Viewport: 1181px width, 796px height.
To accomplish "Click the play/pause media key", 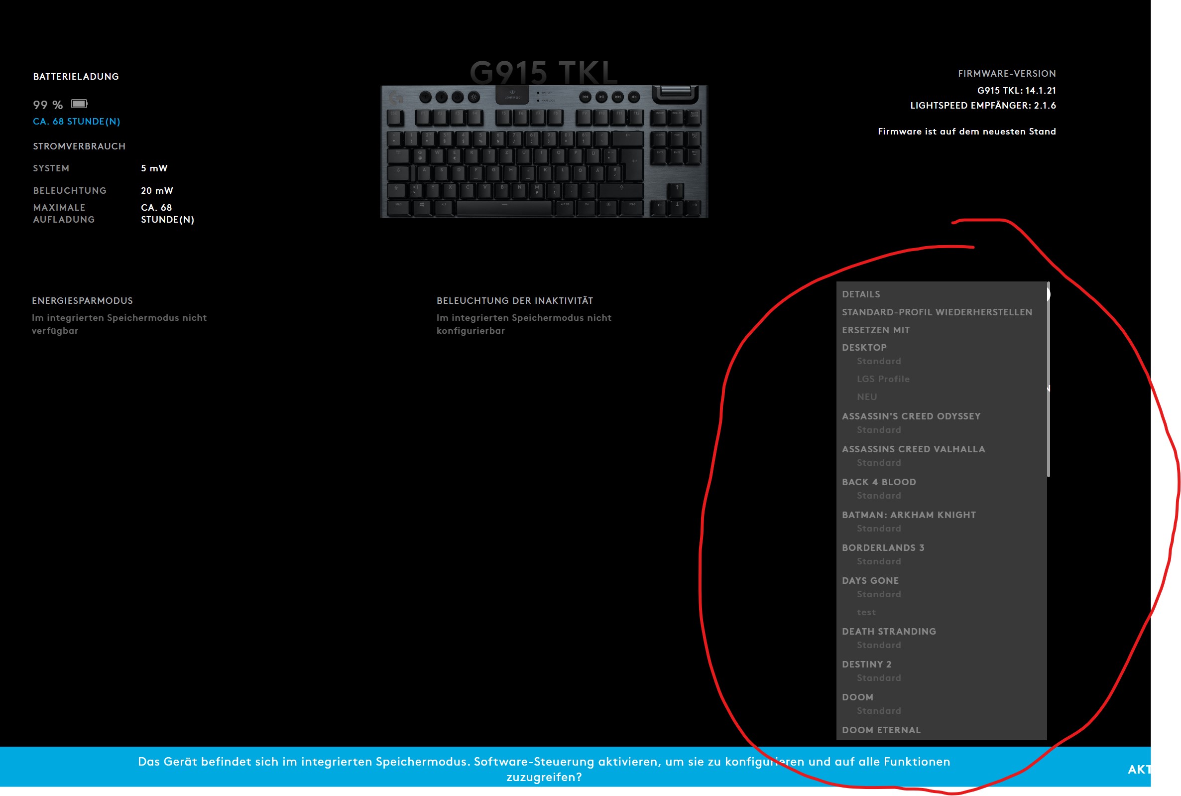I will pos(601,97).
